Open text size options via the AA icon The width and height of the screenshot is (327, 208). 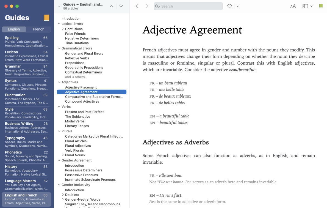tap(293, 6)
